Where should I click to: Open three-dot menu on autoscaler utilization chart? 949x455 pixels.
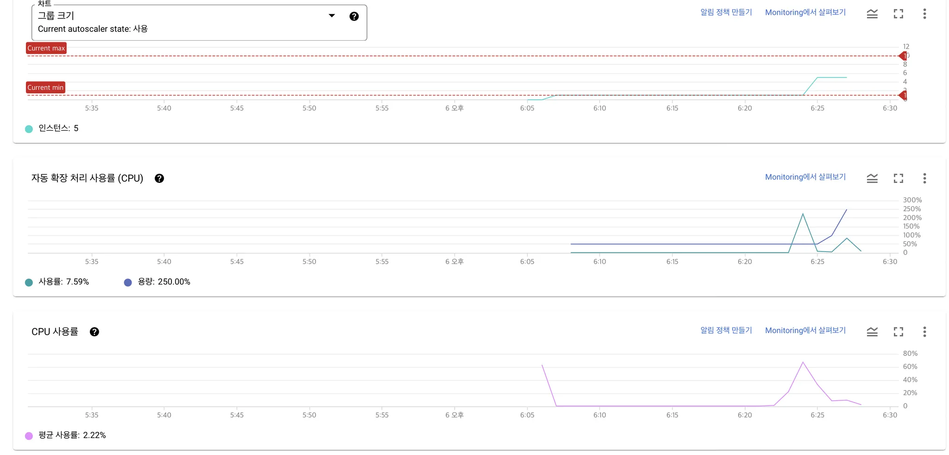(924, 178)
